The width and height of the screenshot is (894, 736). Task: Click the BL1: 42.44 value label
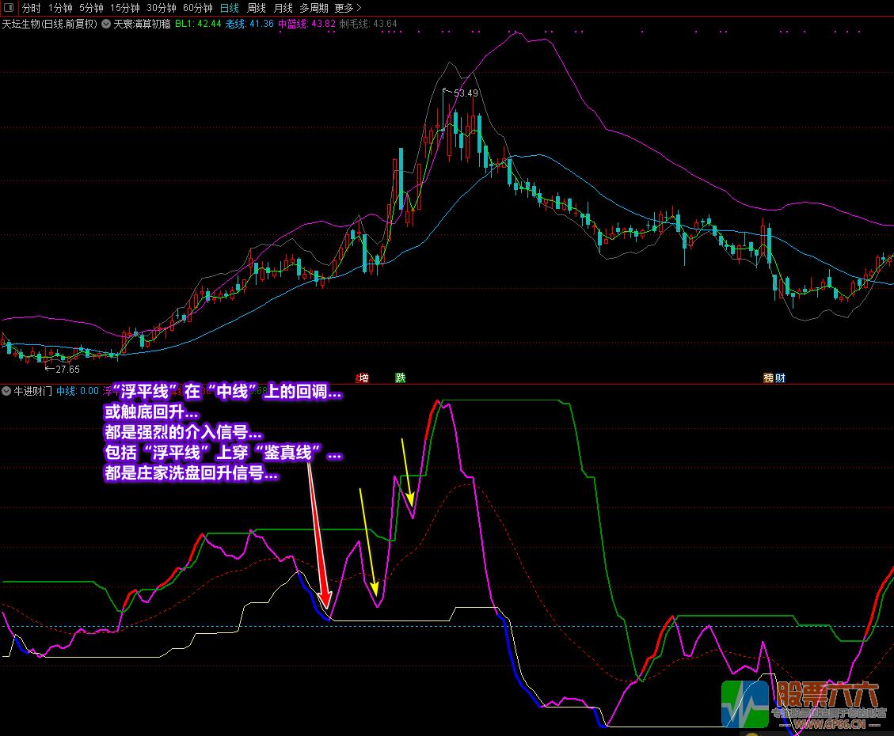coord(198,24)
